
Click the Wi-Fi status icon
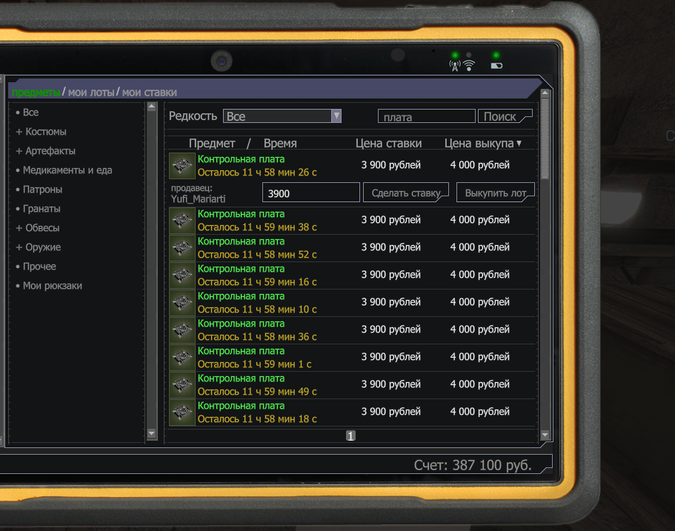[x=469, y=66]
